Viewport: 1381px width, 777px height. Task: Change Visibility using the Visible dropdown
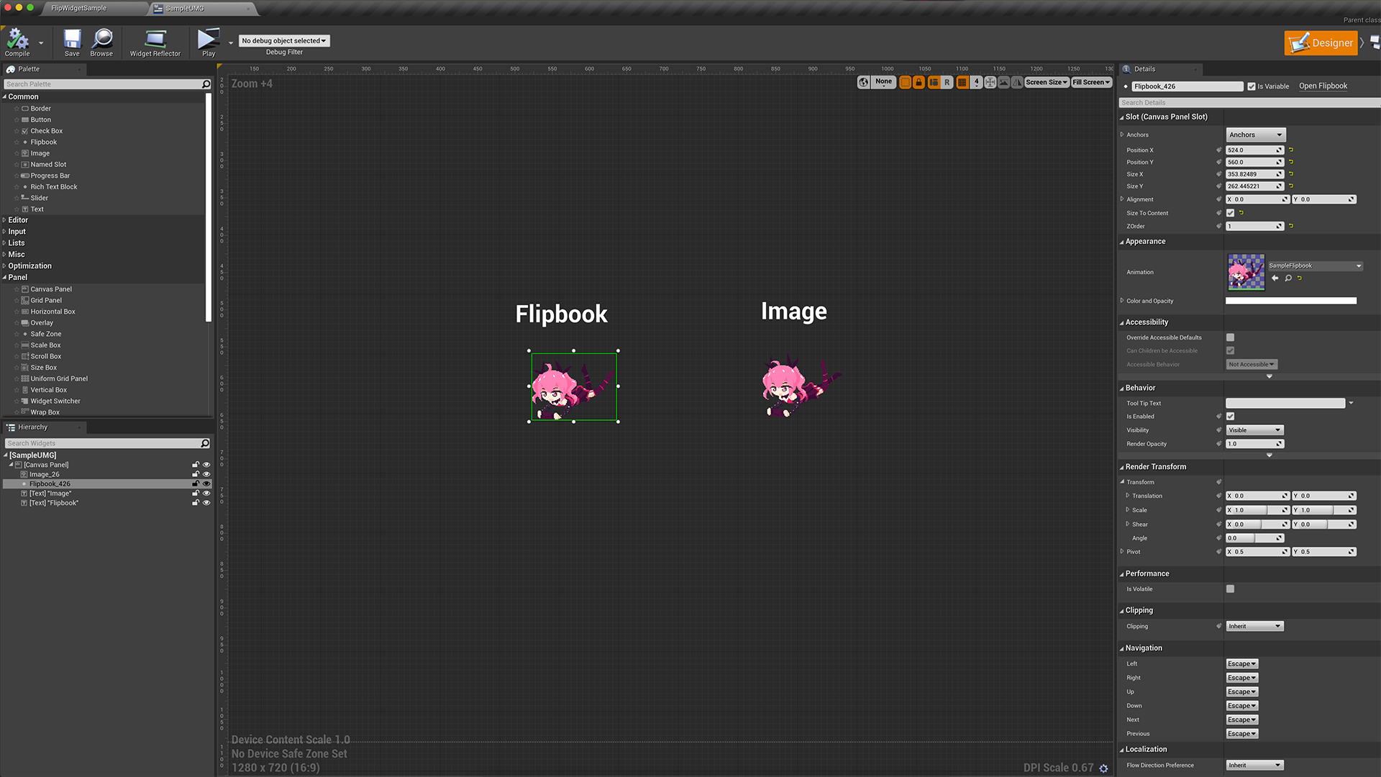(1254, 430)
